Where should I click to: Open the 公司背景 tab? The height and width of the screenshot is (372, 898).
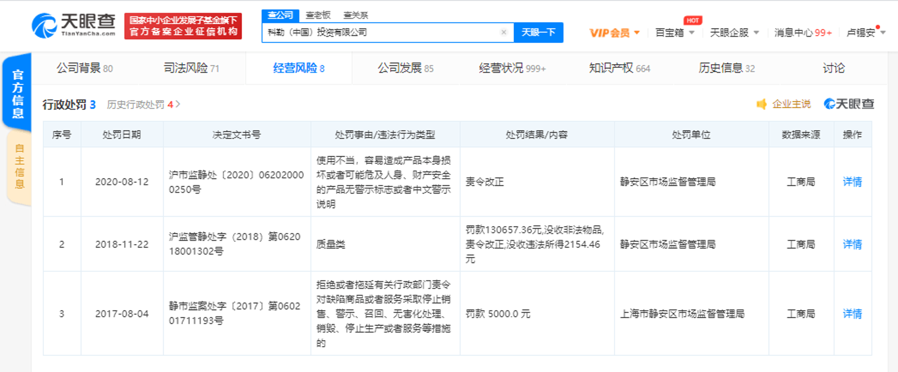[85, 68]
